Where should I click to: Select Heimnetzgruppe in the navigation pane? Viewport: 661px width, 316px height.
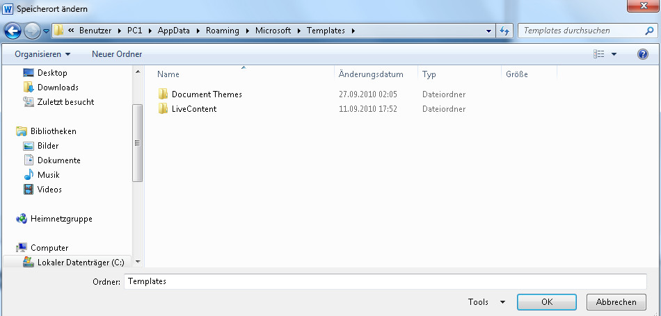click(x=61, y=219)
